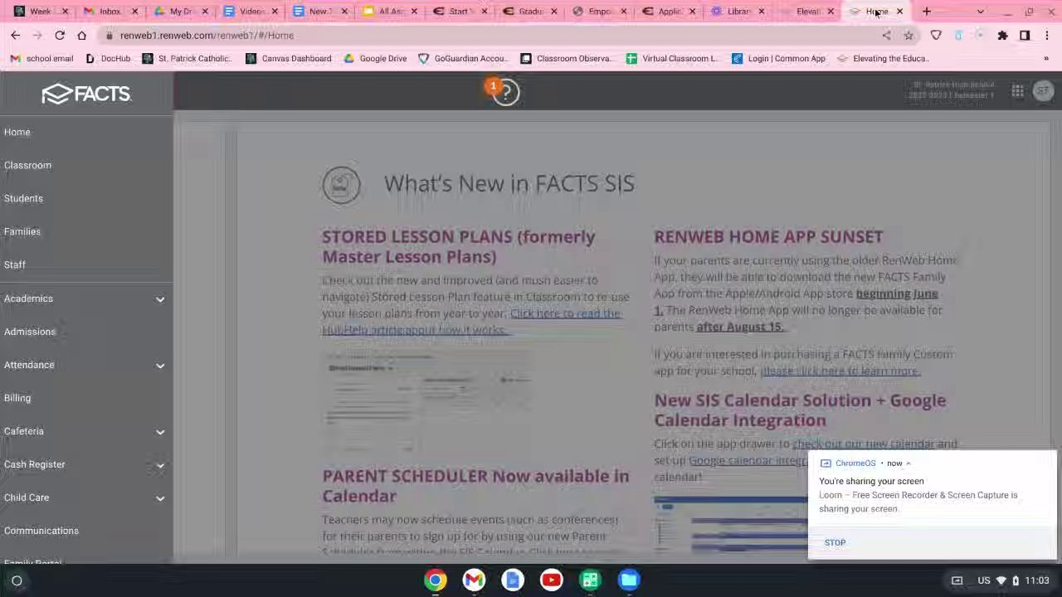
Task: Go back using browser back arrow
Action: [16, 36]
